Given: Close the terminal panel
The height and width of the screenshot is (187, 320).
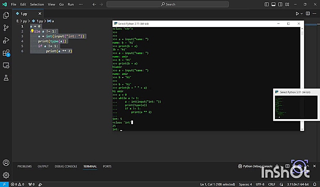Looking at the screenshot, I should (x=315, y=166).
